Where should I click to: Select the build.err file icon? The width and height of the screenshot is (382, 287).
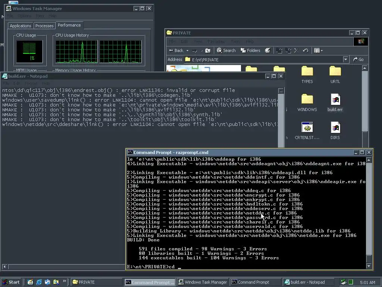(x=335, y=103)
